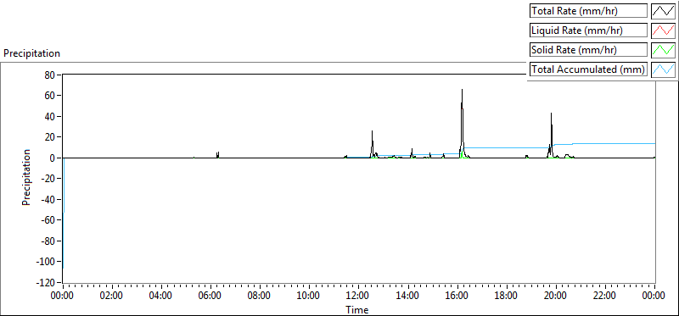Click the 18:00 time axis label

(x=507, y=297)
